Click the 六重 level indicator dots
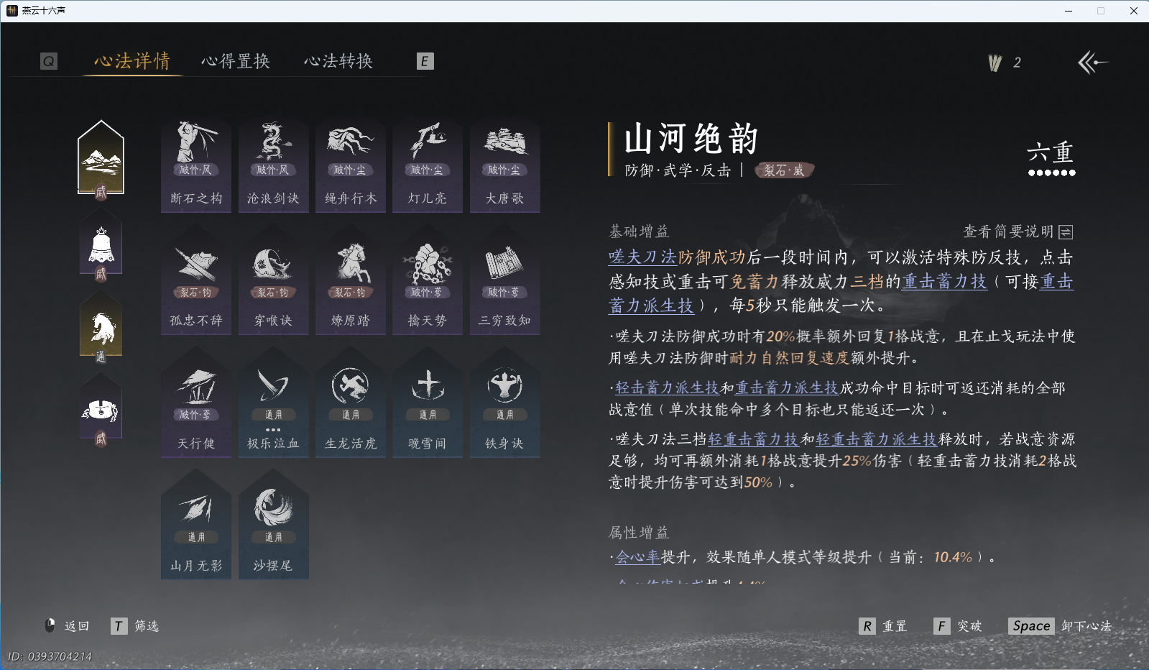Screen dimensions: 1149x670 coord(1052,173)
